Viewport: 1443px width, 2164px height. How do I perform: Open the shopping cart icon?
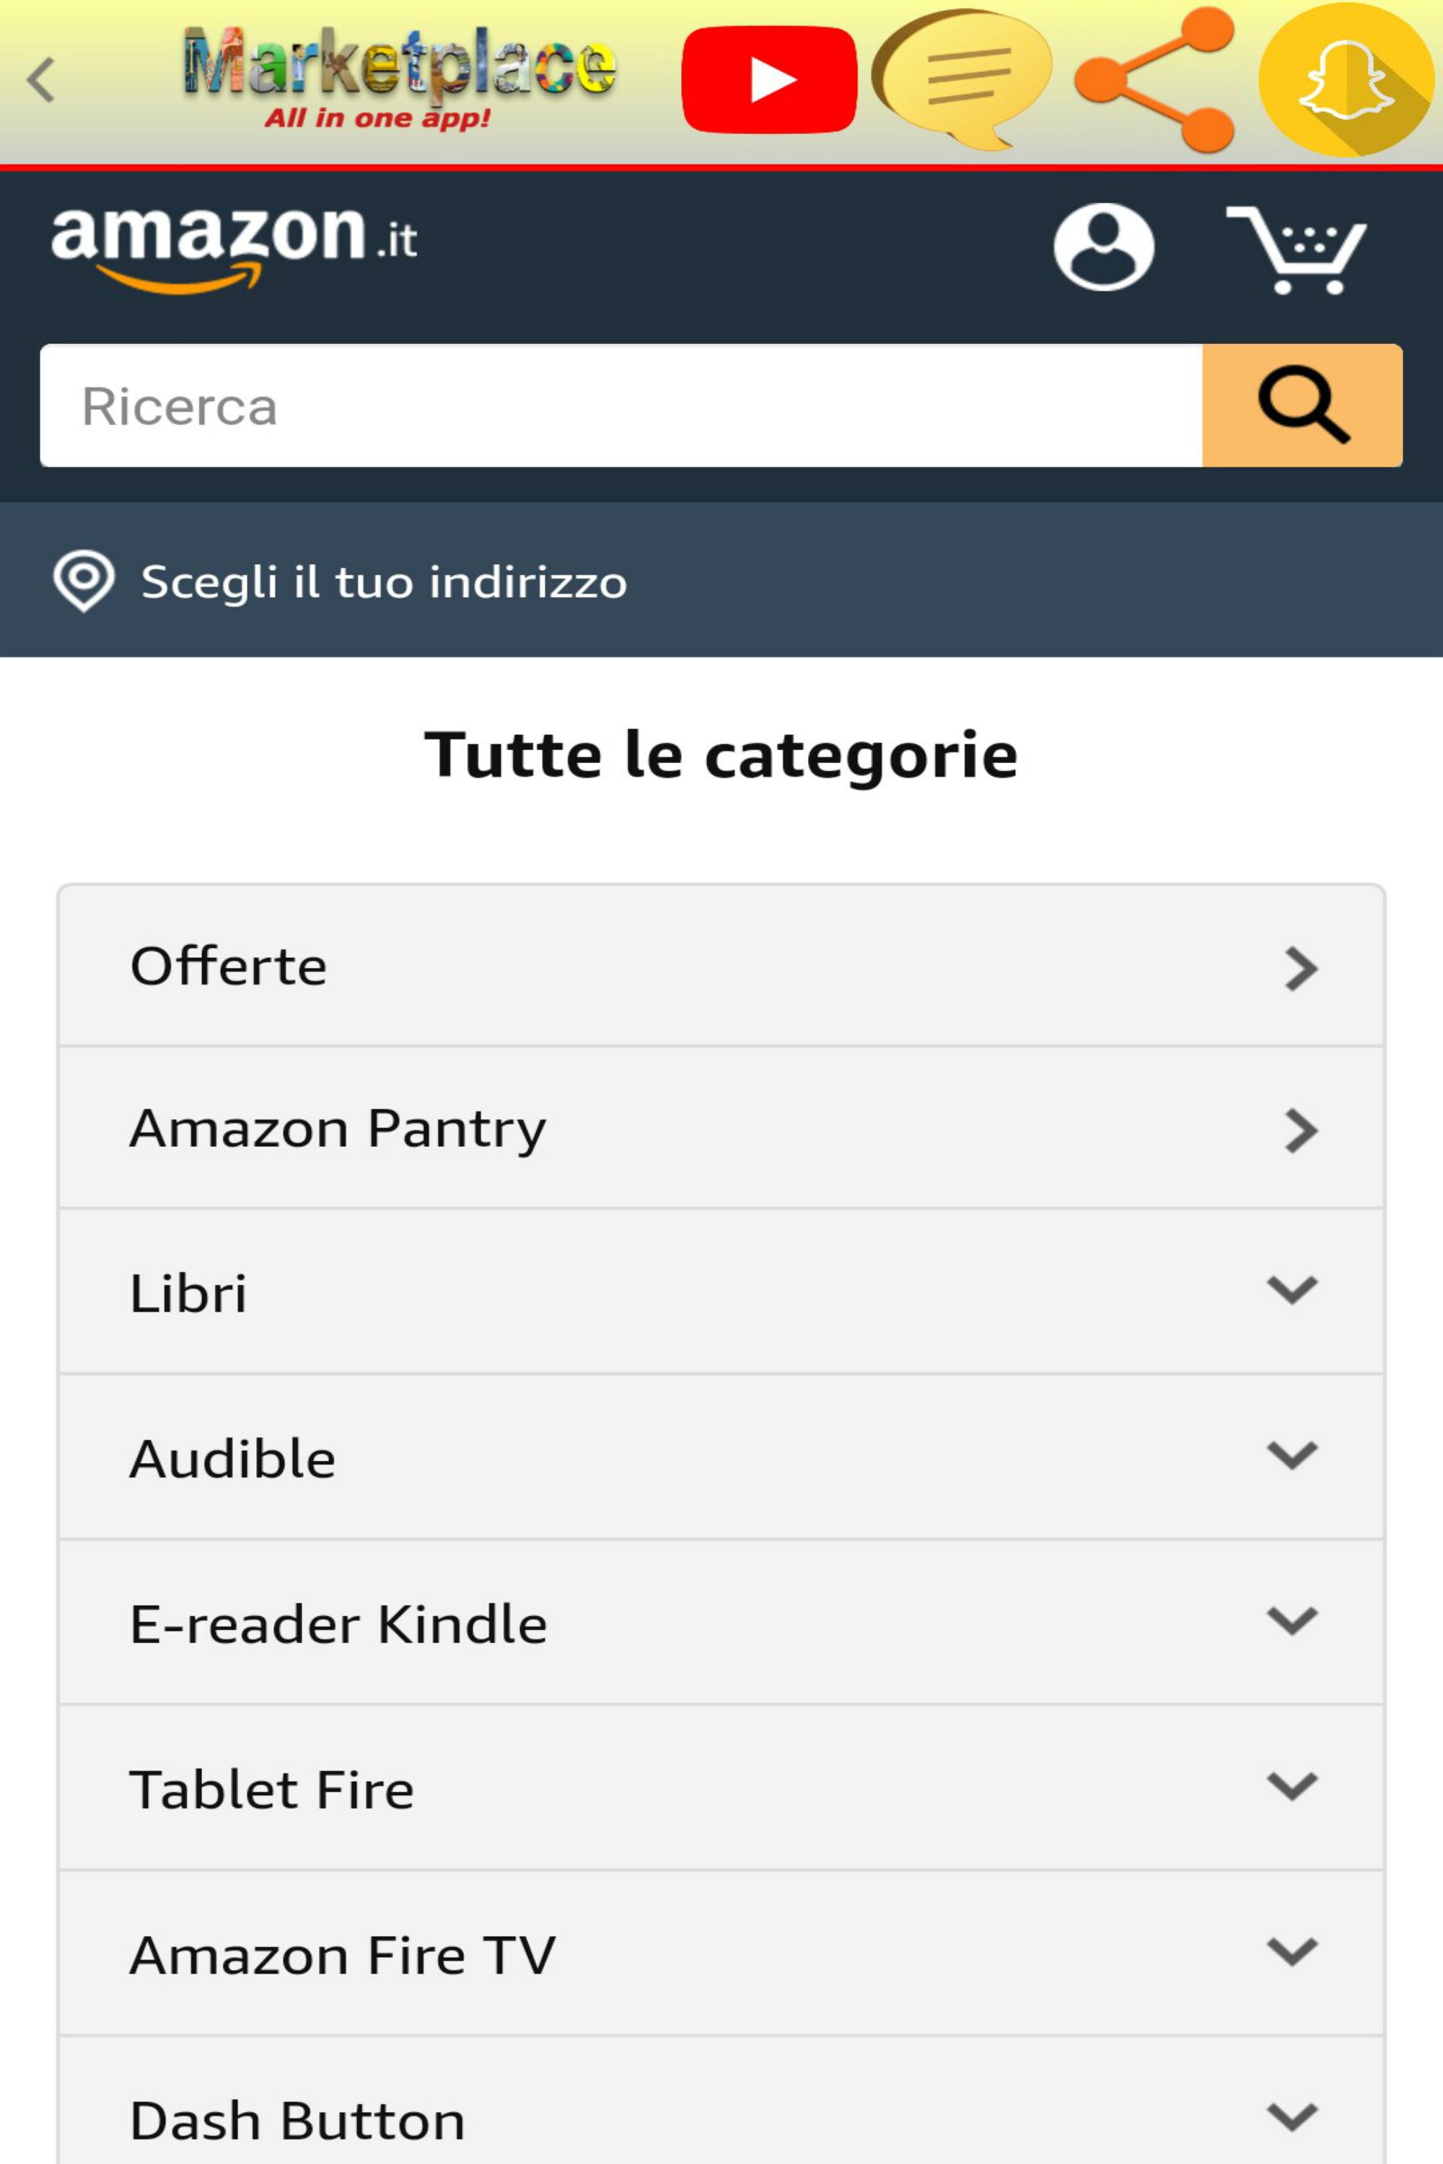(1297, 248)
